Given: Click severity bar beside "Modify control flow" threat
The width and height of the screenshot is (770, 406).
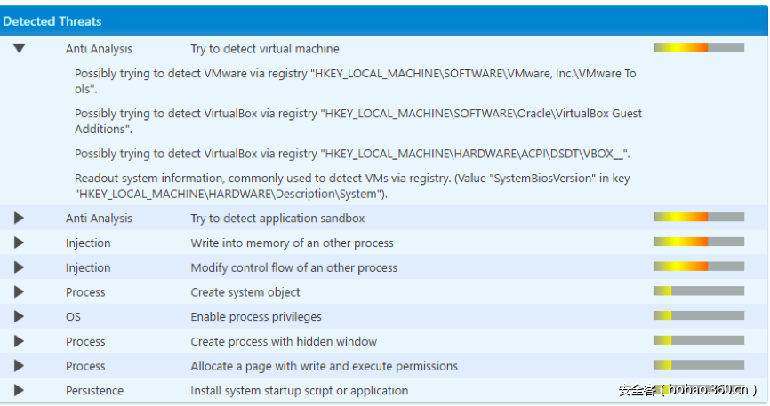Looking at the screenshot, I should coord(698,267).
